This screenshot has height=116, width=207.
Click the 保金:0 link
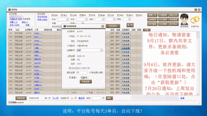coord(25,22)
